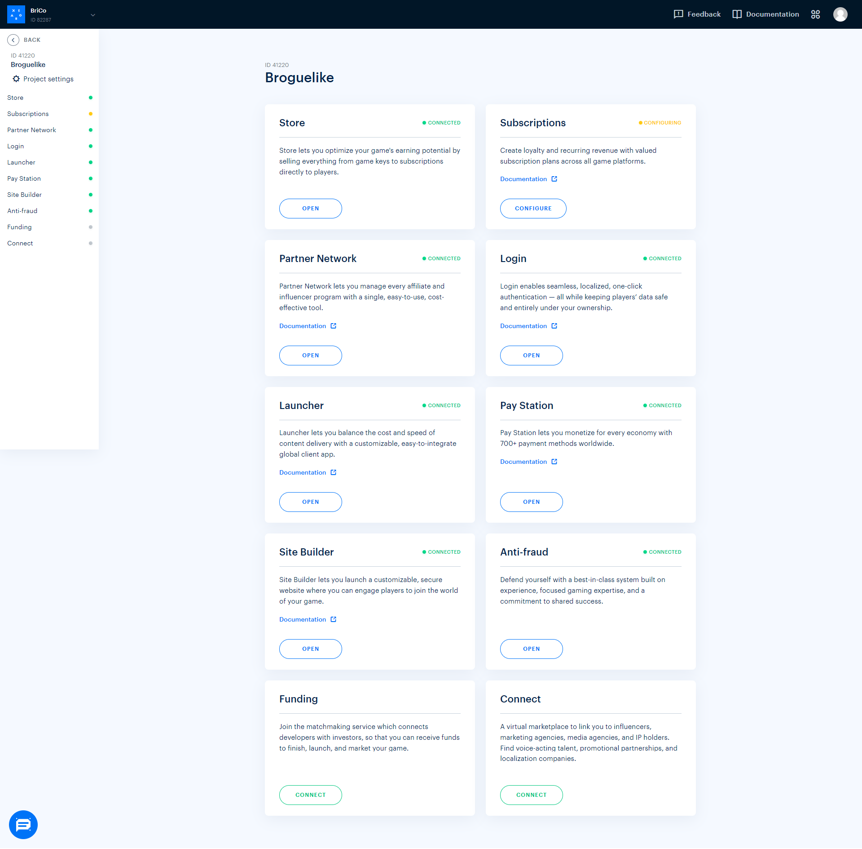Select Site Builder in the sidebar
862x849 pixels.
coord(49,195)
